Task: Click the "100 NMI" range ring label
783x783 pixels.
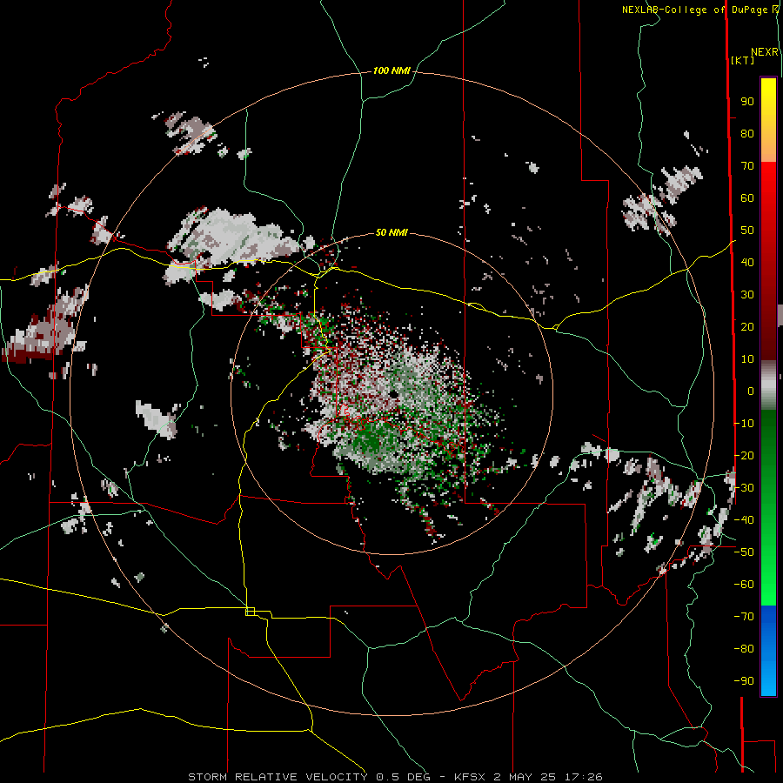Action: 391,71
